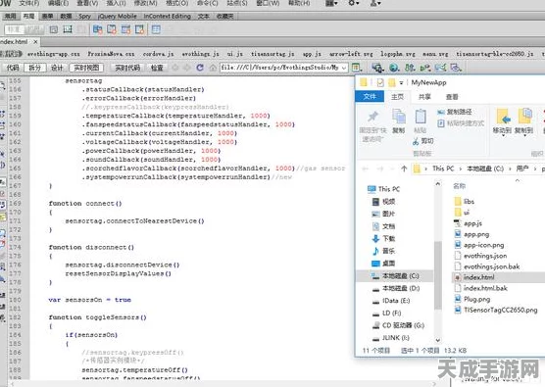Click the Insert Table icon
Viewport: 545px width, 387px height.
click(156, 29)
